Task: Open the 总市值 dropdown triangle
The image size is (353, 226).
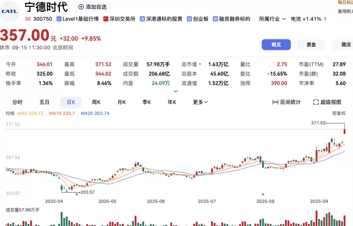Action: pos(200,64)
